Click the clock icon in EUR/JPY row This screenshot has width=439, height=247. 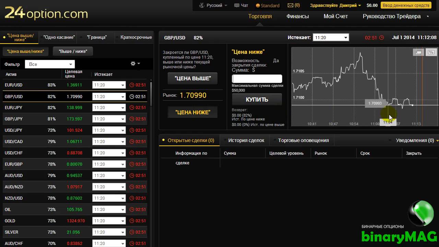pyautogui.click(x=132, y=108)
